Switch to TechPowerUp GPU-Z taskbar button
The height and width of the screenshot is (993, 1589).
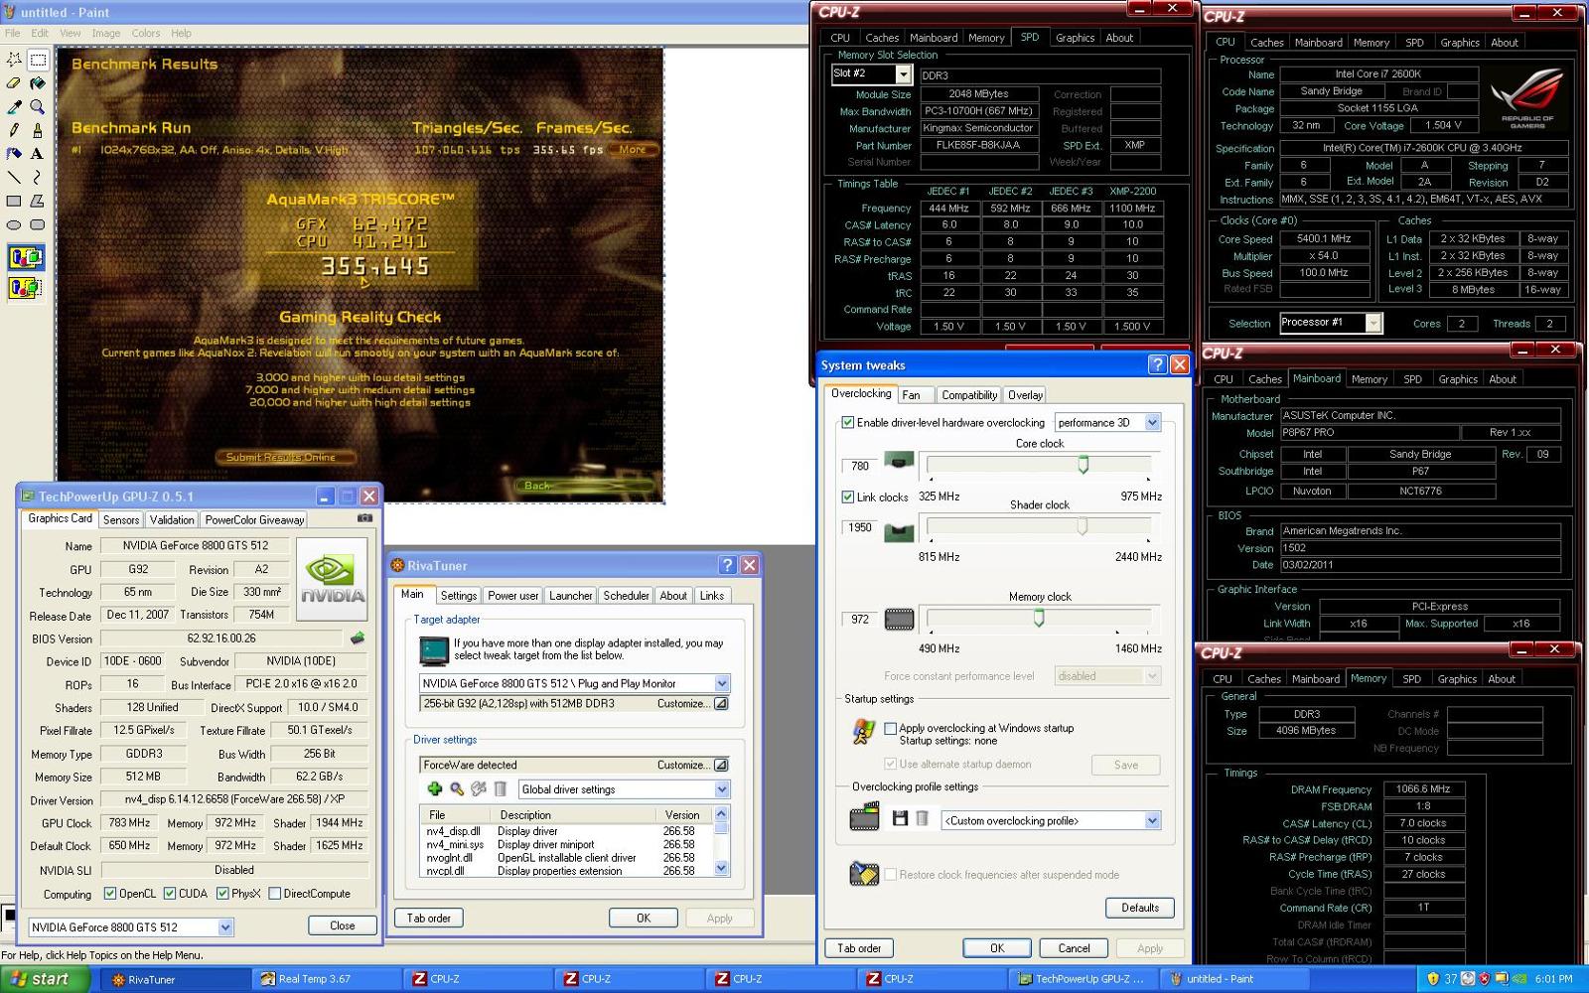pyautogui.click(x=1083, y=979)
